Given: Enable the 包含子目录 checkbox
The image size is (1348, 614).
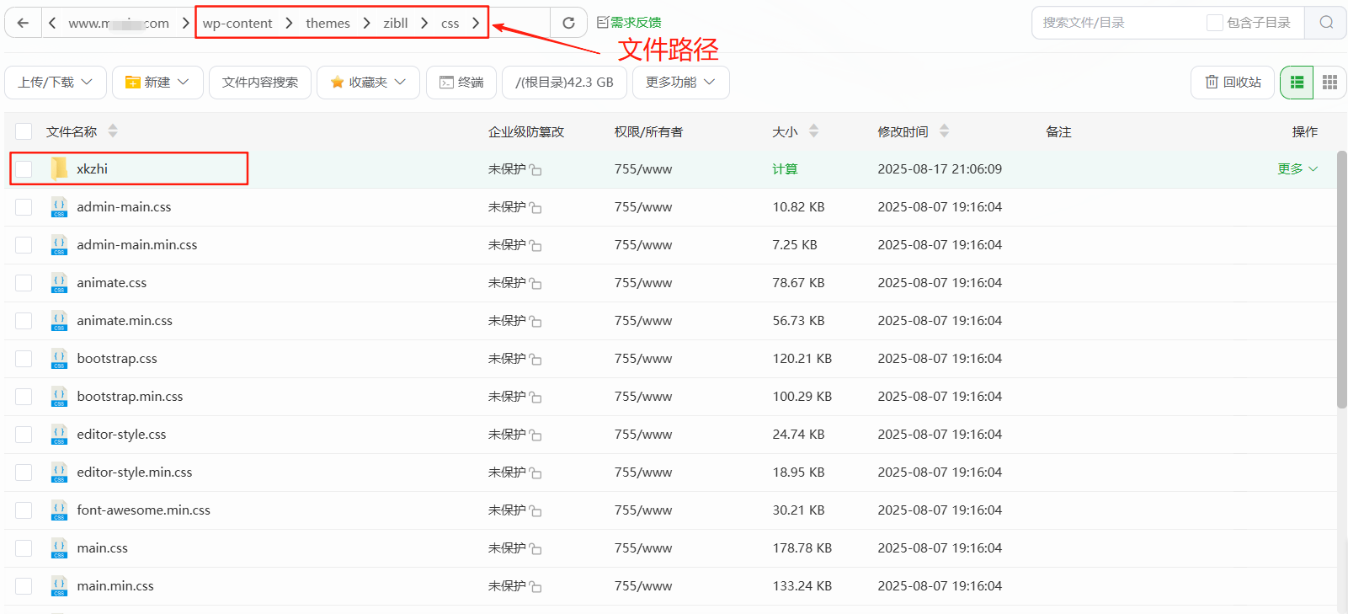Looking at the screenshot, I should click(1214, 23).
